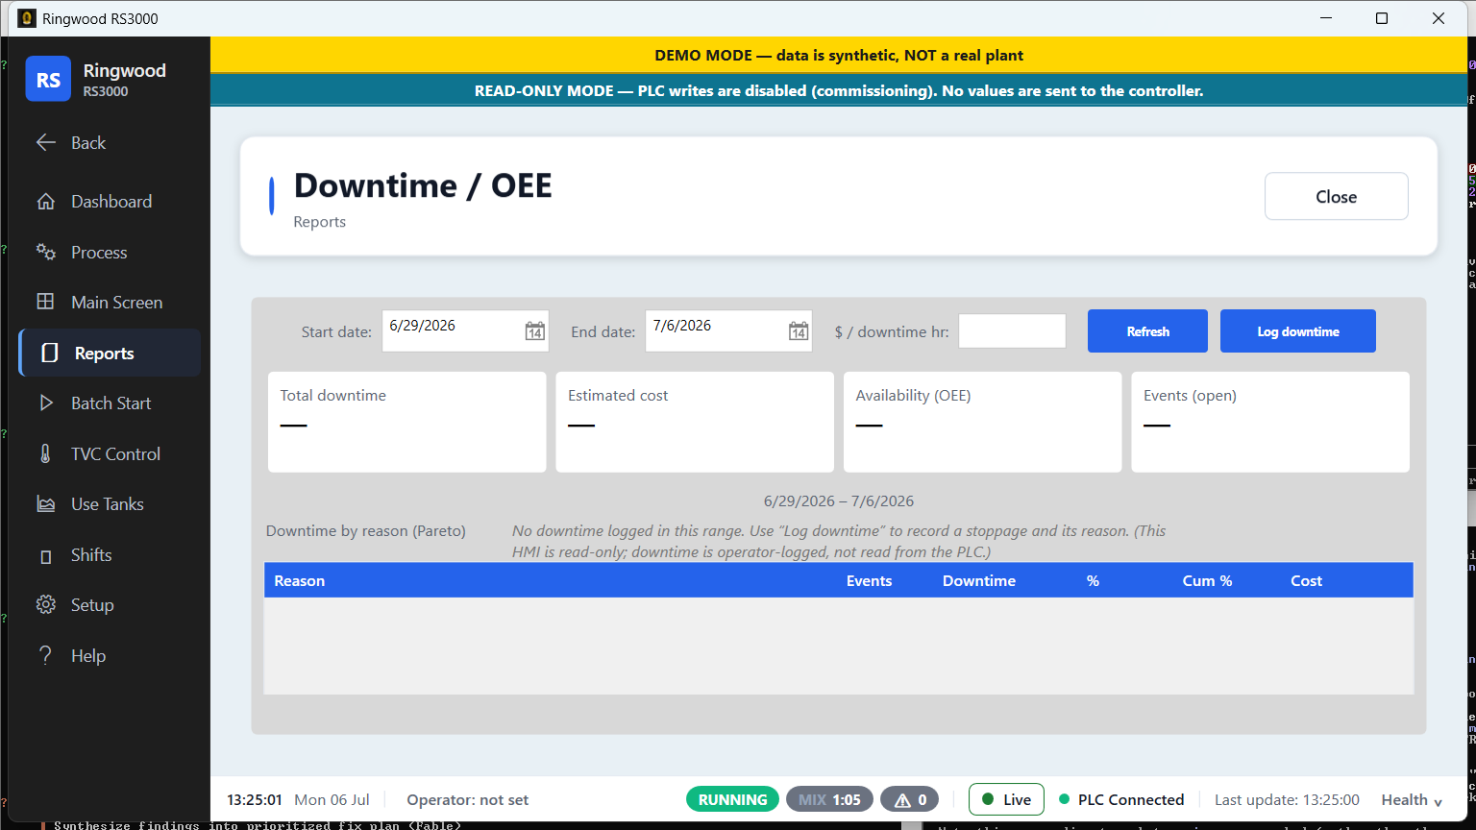Click the Reason column header
Image resolution: width=1476 pixels, height=830 pixels.
(x=300, y=581)
